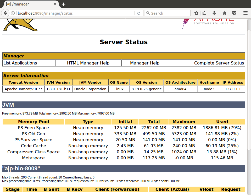Click the browser Back arrow button

tap(5, 13)
